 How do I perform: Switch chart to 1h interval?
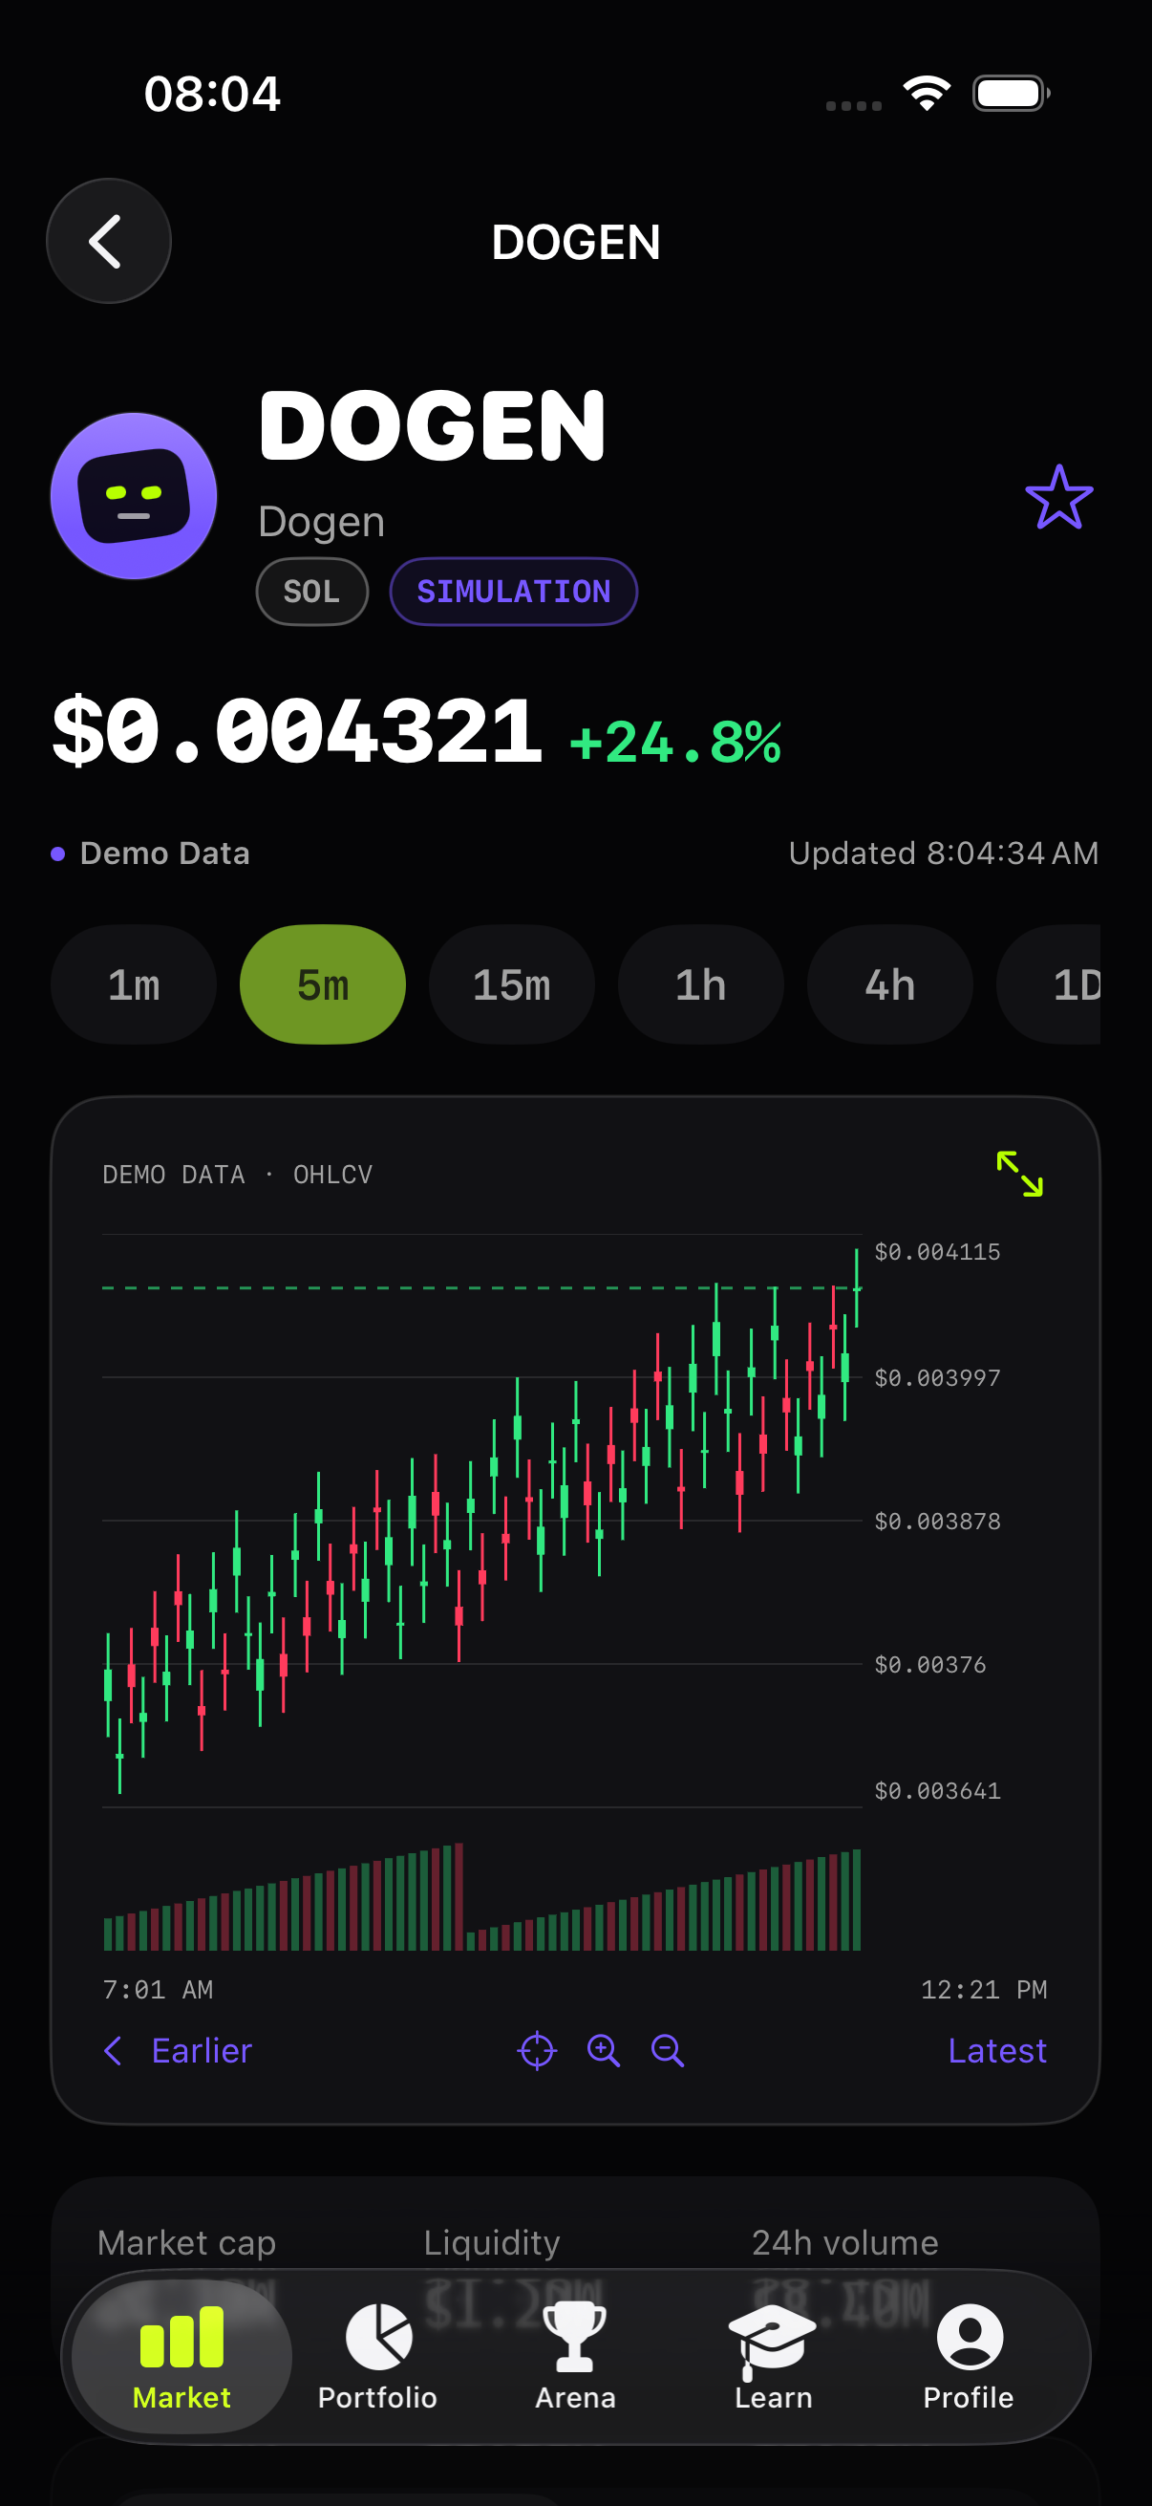[x=701, y=984]
